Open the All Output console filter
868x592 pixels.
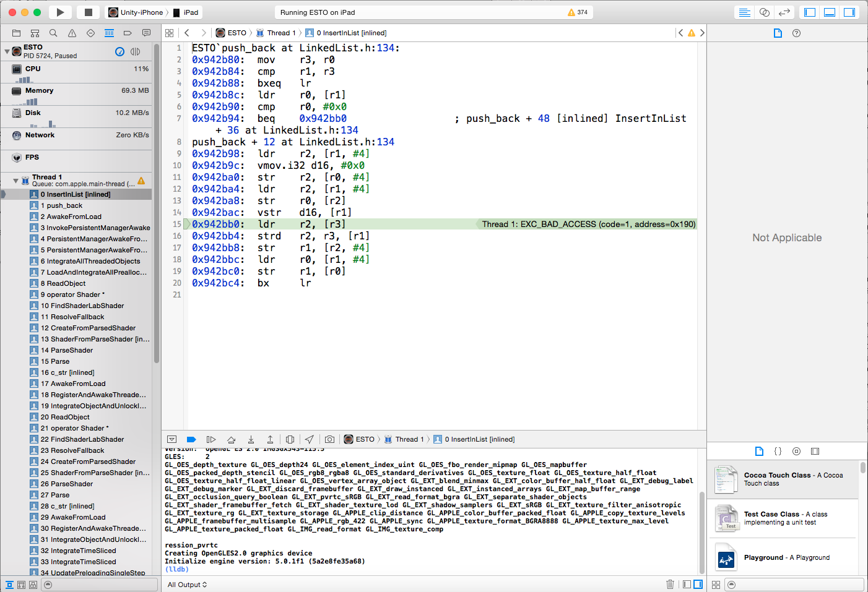point(187,585)
